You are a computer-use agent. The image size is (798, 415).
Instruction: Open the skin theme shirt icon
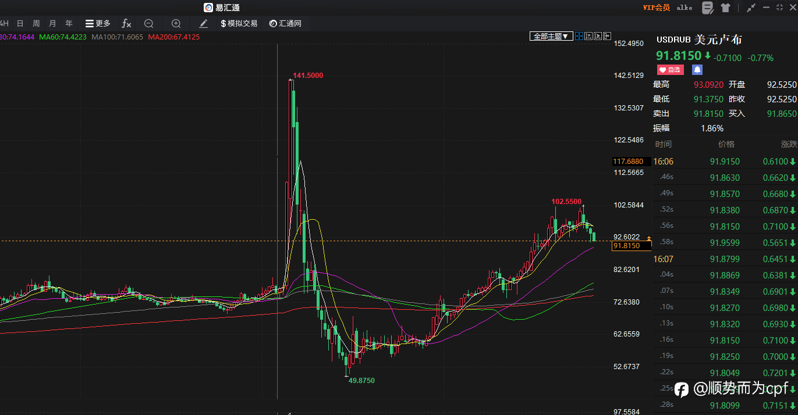click(725, 8)
